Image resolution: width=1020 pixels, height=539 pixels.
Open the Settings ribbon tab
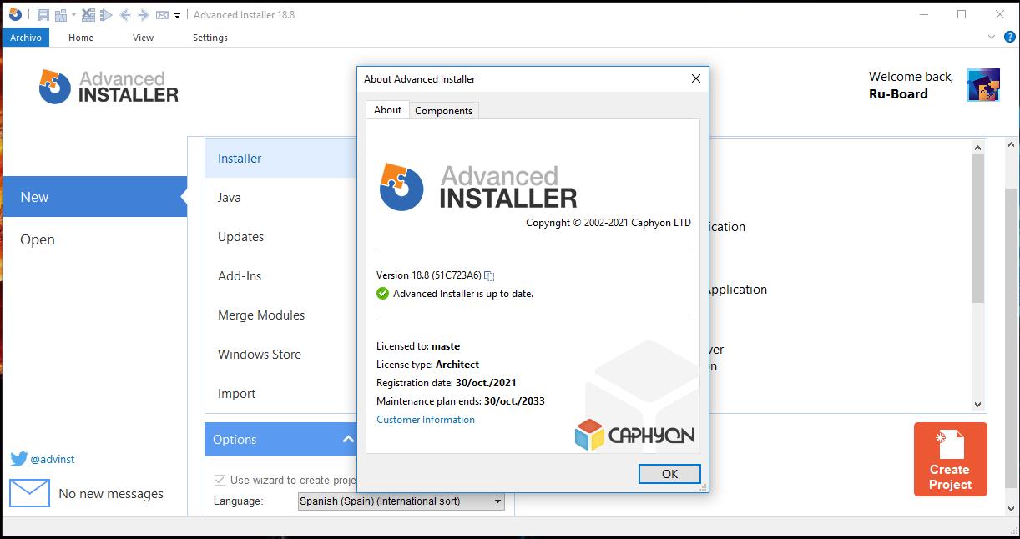click(x=210, y=38)
